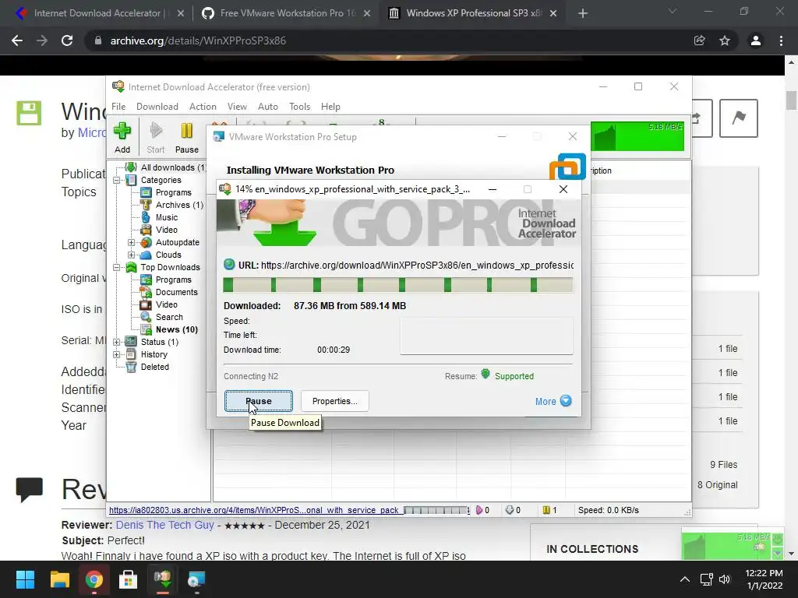Click the green speed graph in toolbar

(637, 135)
